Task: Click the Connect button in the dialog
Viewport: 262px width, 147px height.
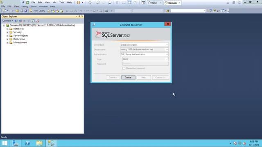Action: point(113,78)
